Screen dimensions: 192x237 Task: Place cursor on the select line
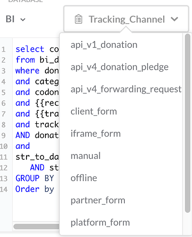coord(37,49)
